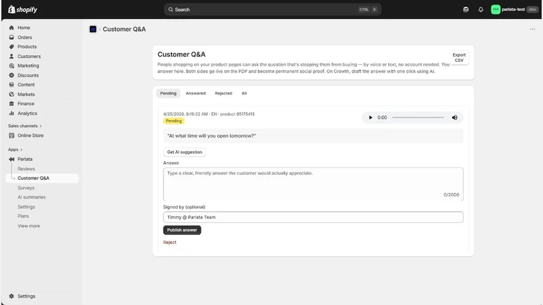This screenshot has width=543, height=305.
Task: Click the top Search bar
Action: [x=273, y=9]
